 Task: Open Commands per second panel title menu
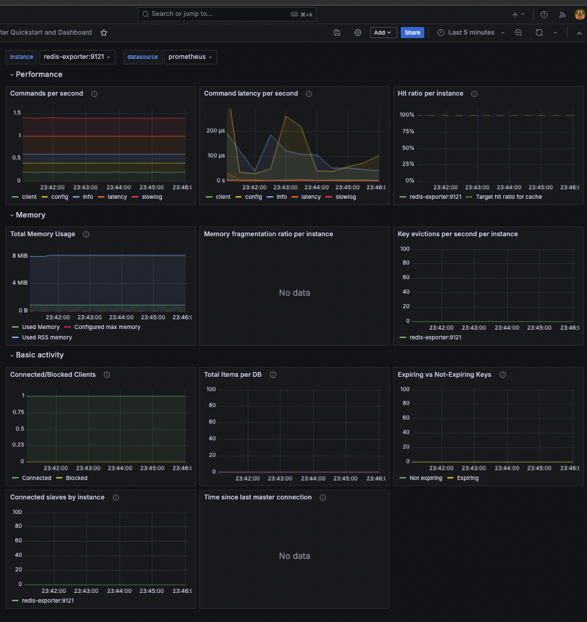(46, 94)
